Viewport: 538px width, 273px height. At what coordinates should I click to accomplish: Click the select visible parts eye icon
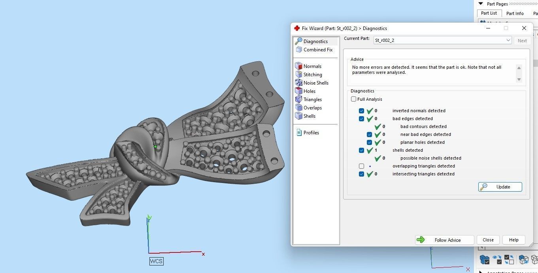[x=497, y=260]
